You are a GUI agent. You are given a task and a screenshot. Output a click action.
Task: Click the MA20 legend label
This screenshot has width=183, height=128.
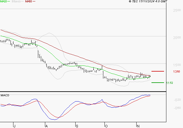pos(3,1)
